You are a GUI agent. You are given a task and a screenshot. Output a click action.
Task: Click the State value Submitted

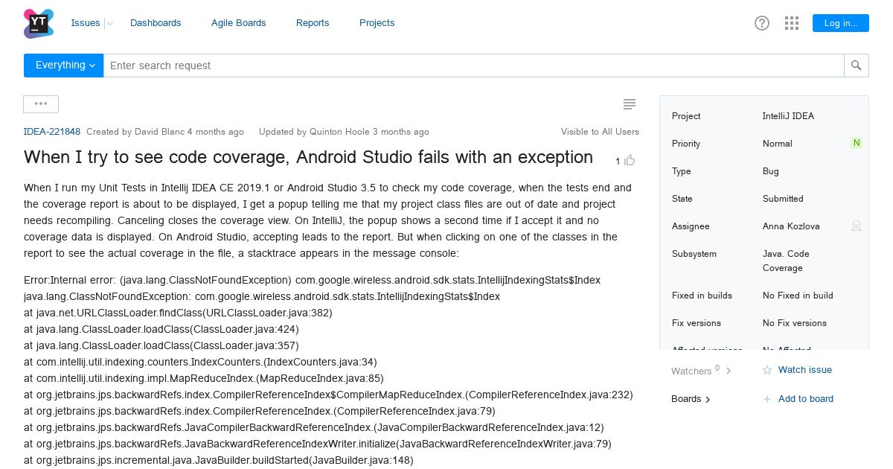[x=783, y=199]
